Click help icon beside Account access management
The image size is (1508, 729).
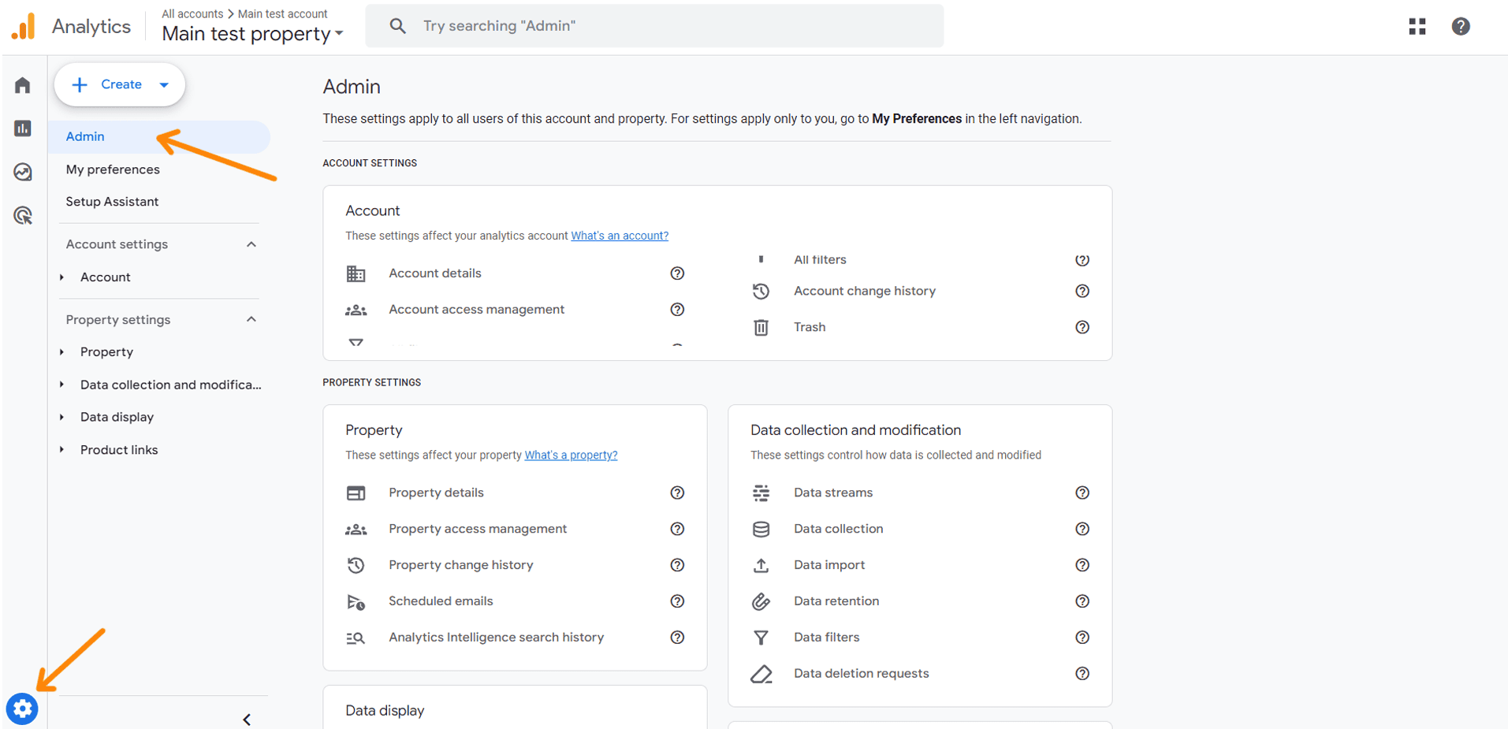pos(677,310)
